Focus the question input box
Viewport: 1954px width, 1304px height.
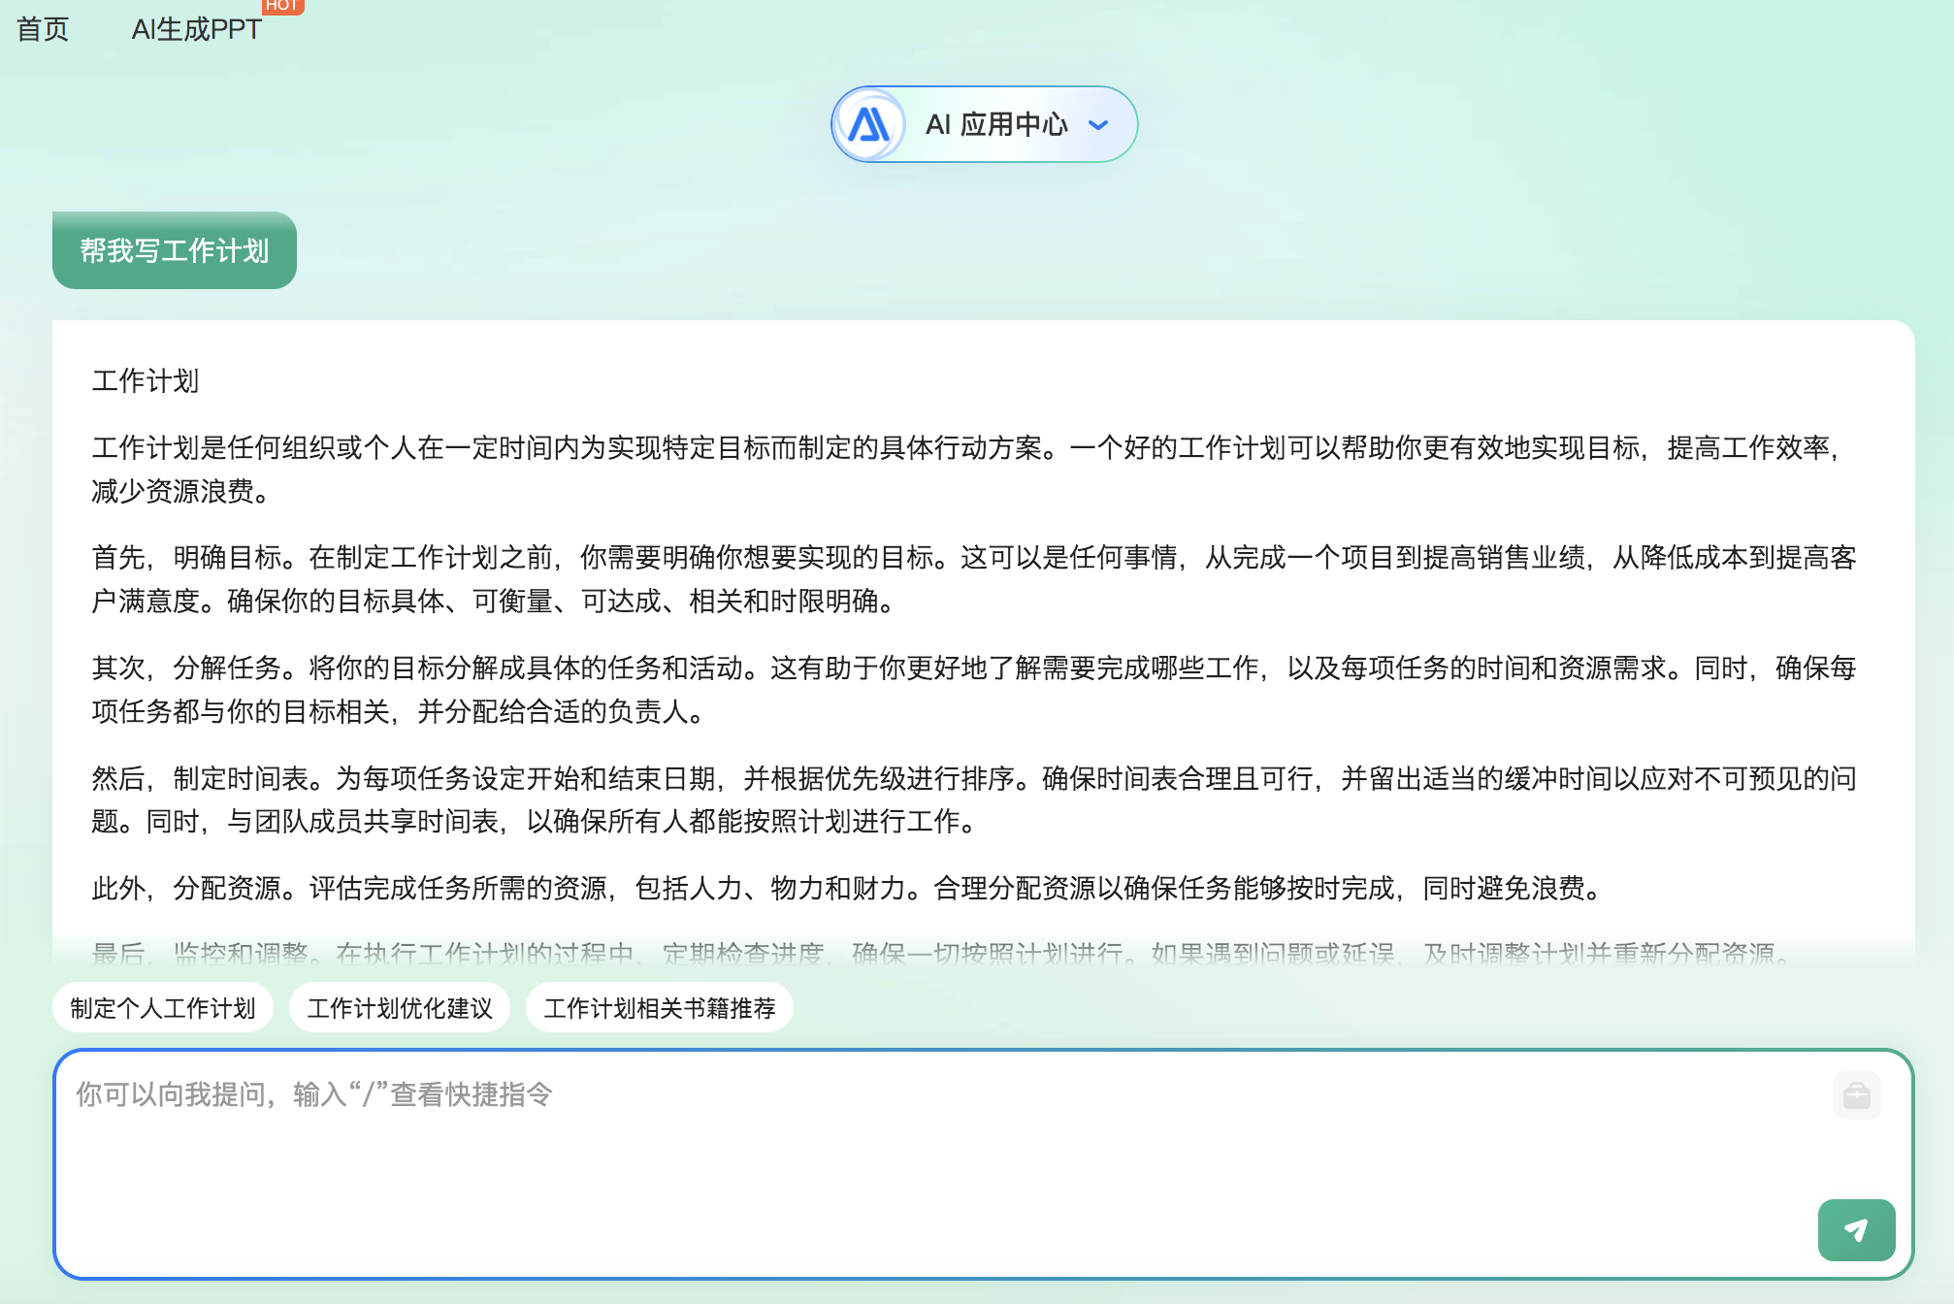point(983,1163)
